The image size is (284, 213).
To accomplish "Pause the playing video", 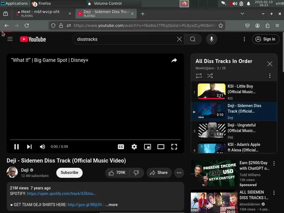I will (16, 146).
